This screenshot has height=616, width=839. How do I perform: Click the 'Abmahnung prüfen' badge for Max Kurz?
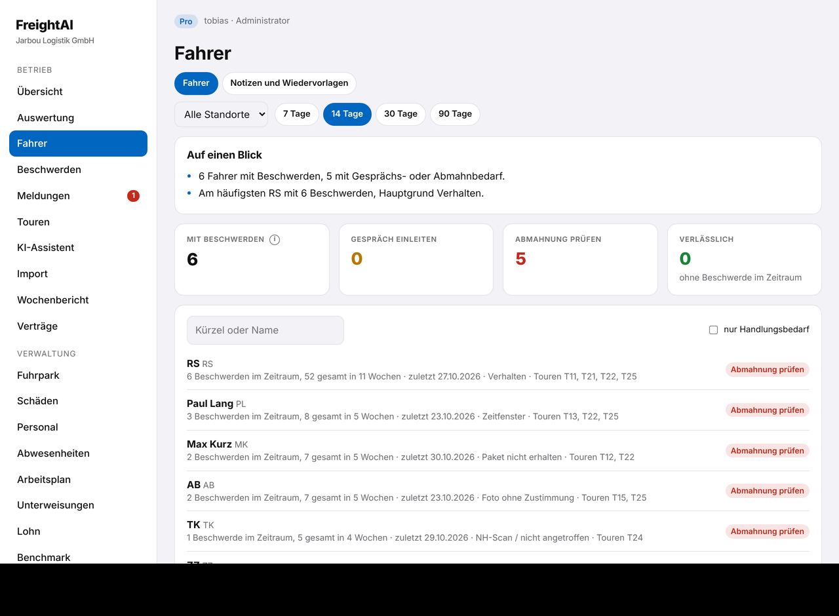tap(768, 451)
